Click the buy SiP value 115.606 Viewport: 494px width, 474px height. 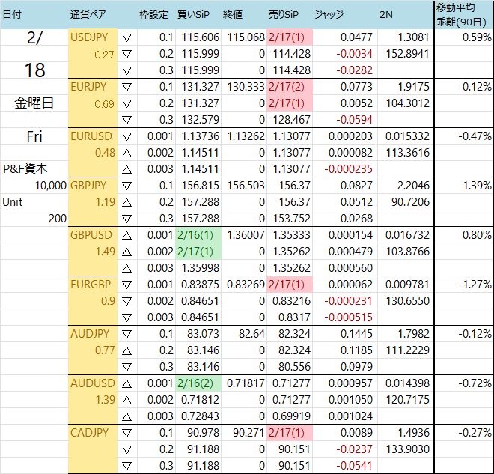198,37
